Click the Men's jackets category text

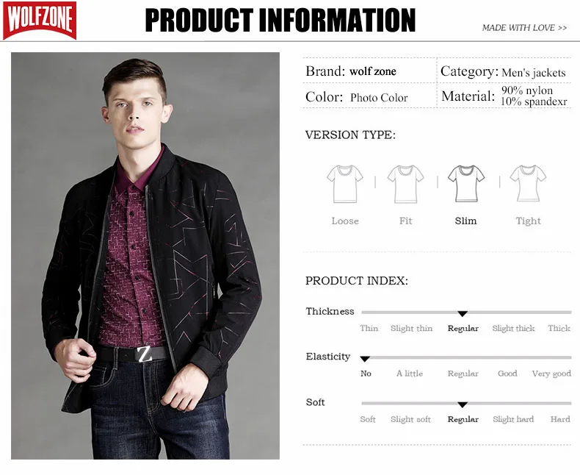(534, 73)
